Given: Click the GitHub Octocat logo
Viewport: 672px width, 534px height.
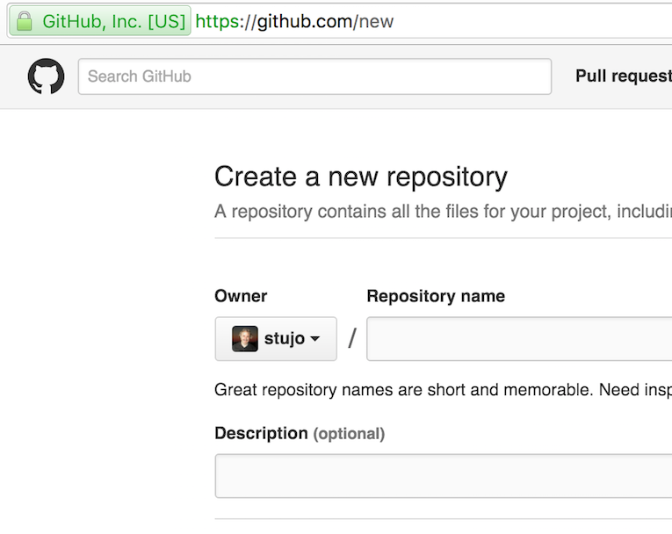Looking at the screenshot, I should tap(46, 76).
